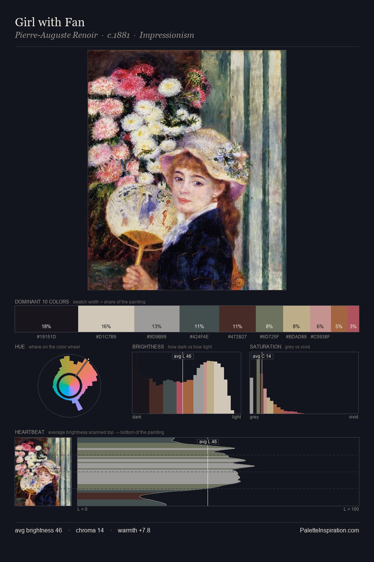
Task: Select the #D1C7B9 cream swatch (16%)
Action: 106,319
